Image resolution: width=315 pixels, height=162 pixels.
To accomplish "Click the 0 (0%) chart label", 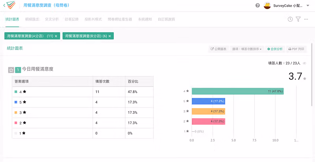I will [199, 131].
